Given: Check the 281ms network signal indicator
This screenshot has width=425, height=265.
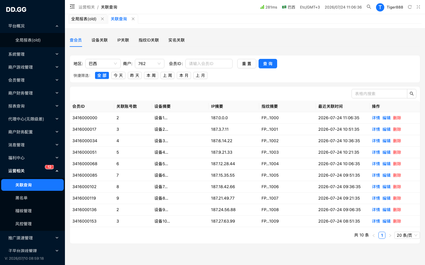Looking at the screenshot, I should coord(269,7).
